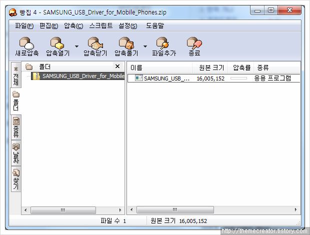Open the 도움말 help menu
The image size is (310, 235).
[155, 25]
